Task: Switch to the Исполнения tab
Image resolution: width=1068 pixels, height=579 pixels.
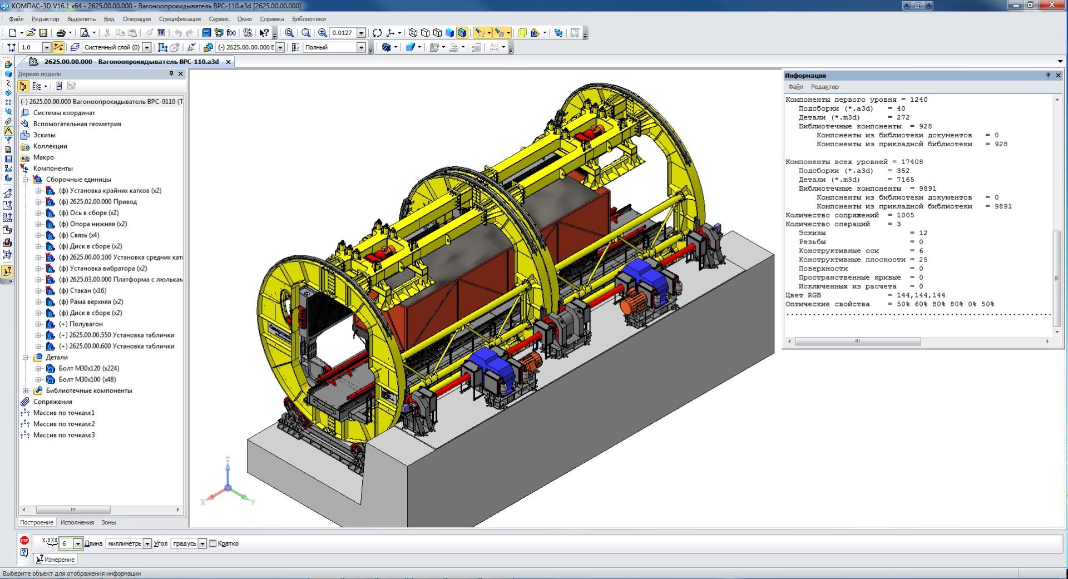Action: [77, 522]
